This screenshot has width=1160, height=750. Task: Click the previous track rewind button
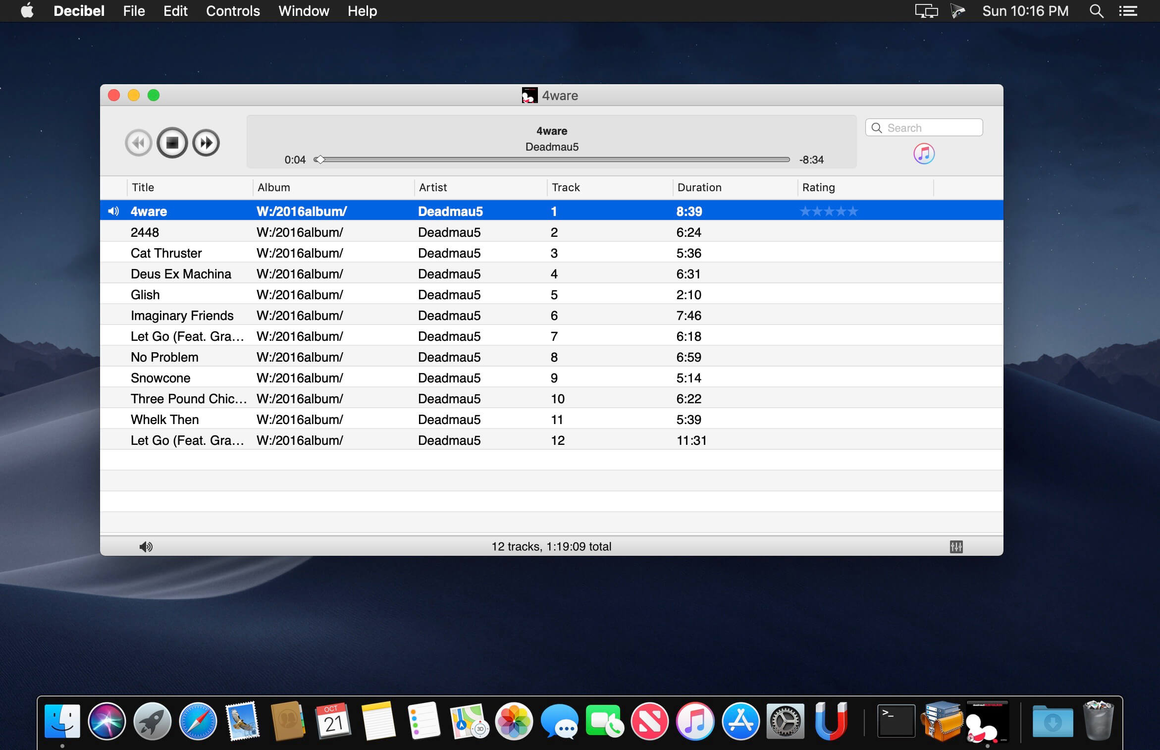[x=138, y=143]
